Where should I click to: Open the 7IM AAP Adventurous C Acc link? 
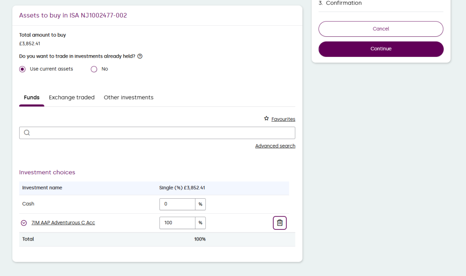click(x=63, y=223)
